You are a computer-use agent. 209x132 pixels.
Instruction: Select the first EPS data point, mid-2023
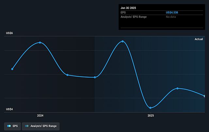tap(12, 69)
